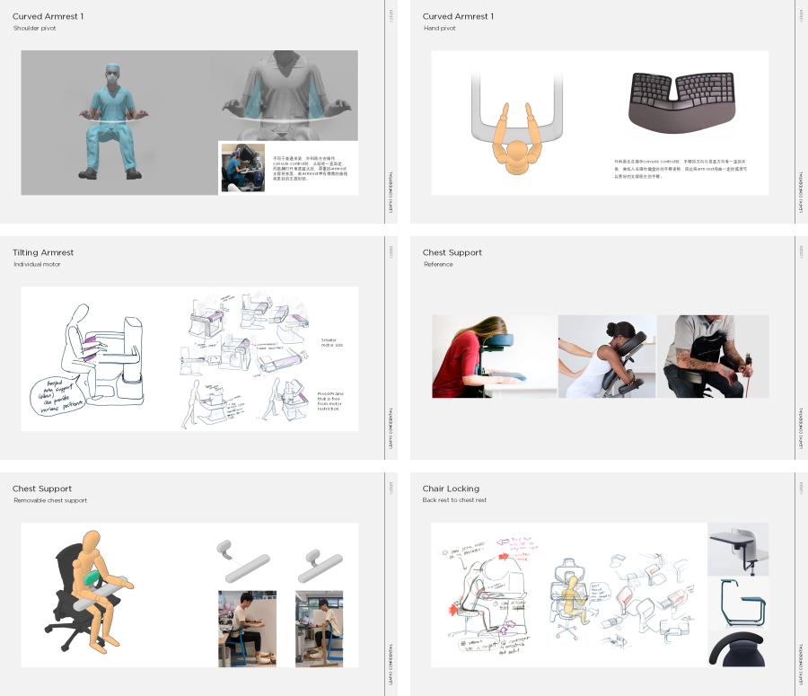Select the 'Hand pivot' subtitle text
Viewport: 808px width, 696px height.
pos(440,28)
